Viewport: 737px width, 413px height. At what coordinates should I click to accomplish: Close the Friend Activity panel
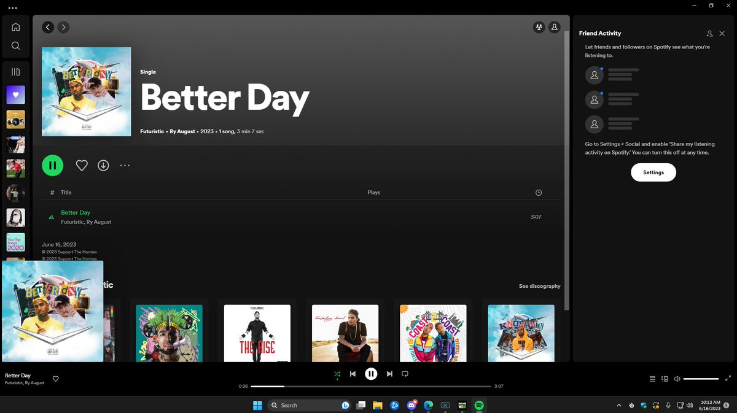tap(722, 33)
